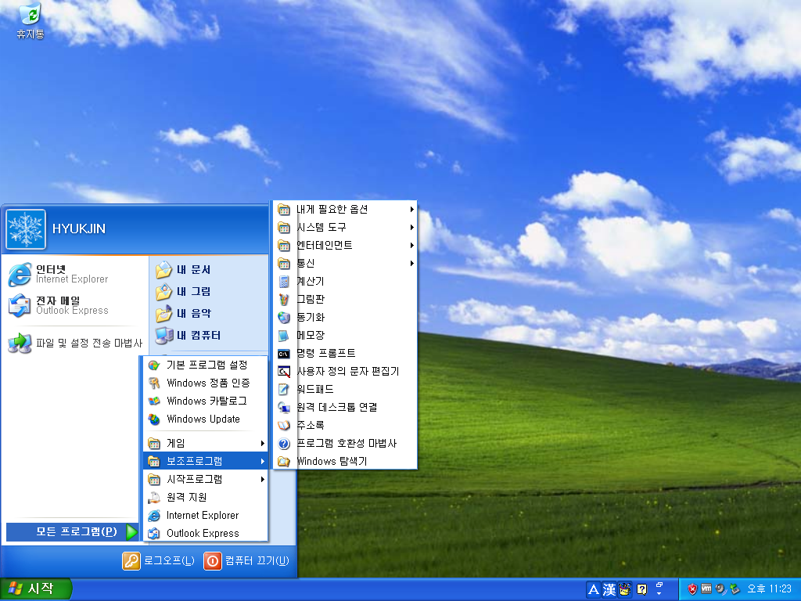
Task: Launch 워드패드
Action: point(345,390)
